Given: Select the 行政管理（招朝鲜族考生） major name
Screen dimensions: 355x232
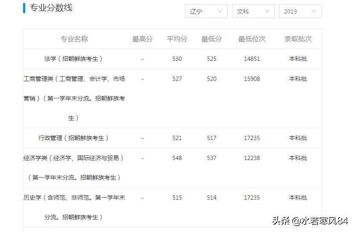Looking at the screenshot, I should coord(74,138).
